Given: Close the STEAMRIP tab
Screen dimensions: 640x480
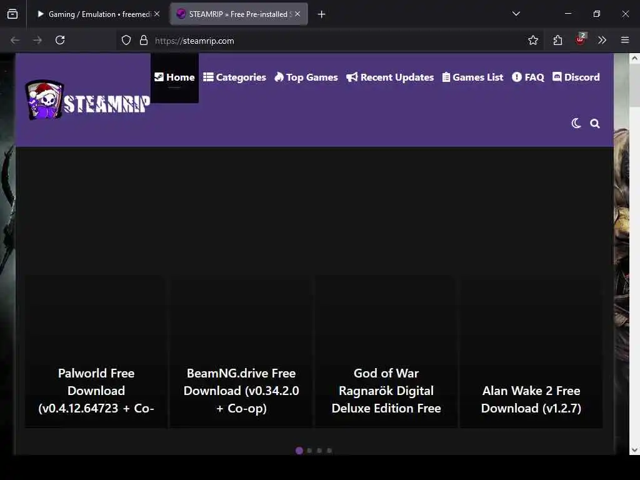Looking at the screenshot, I should pyautogui.click(x=297, y=14).
